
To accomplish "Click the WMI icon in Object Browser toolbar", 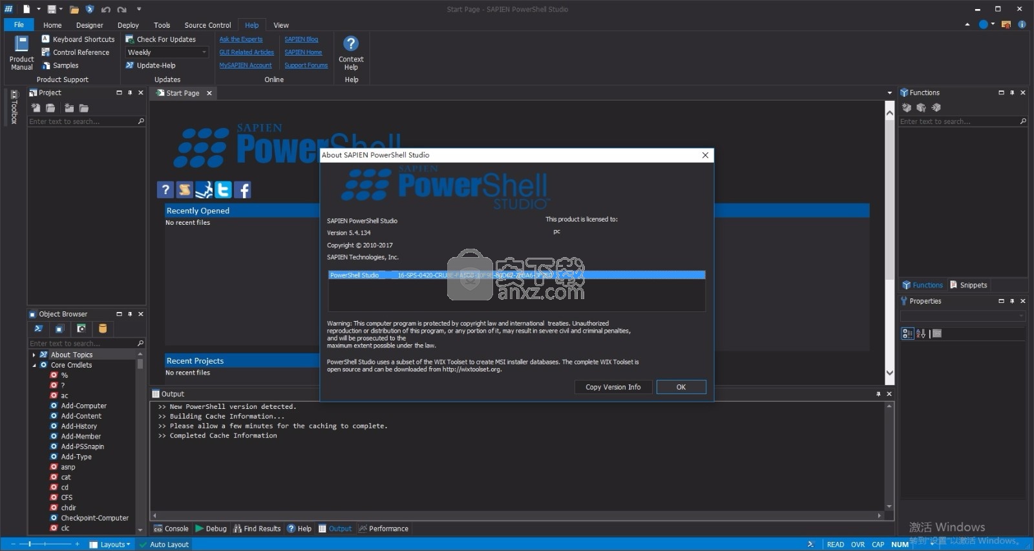I will pos(81,329).
